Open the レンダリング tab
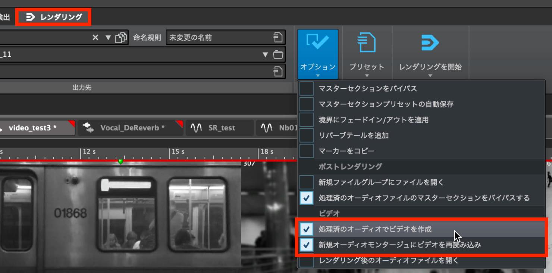The image size is (552, 273). click(53, 17)
